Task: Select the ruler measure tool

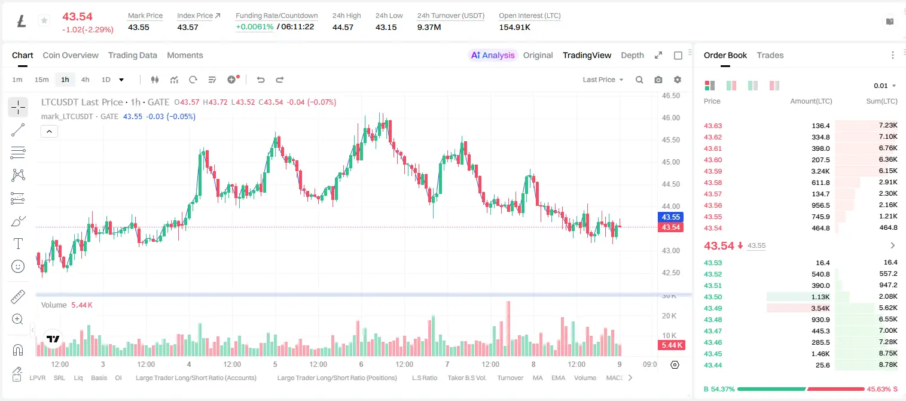Action: coord(18,296)
